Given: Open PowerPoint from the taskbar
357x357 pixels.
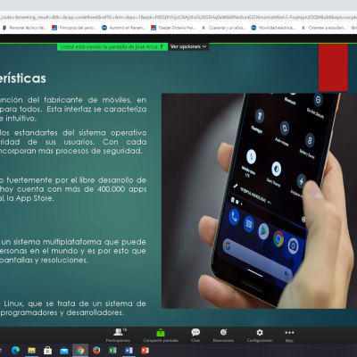Looking at the screenshot, I should pos(145,351).
